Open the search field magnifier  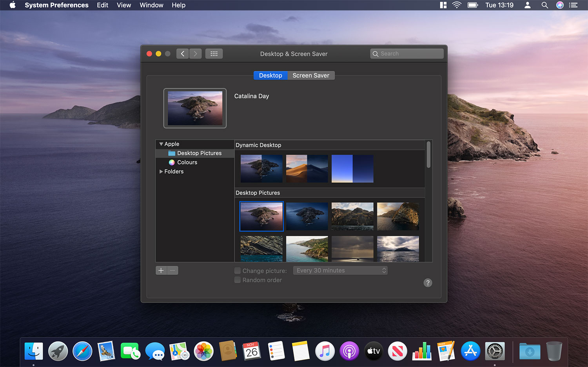pyautogui.click(x=376, y=54)
